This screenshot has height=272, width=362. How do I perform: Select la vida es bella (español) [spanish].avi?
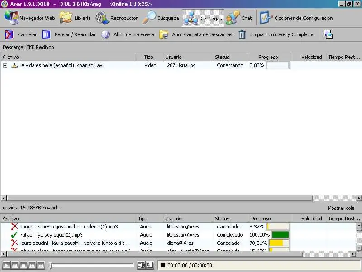click(x=62, y=65)
